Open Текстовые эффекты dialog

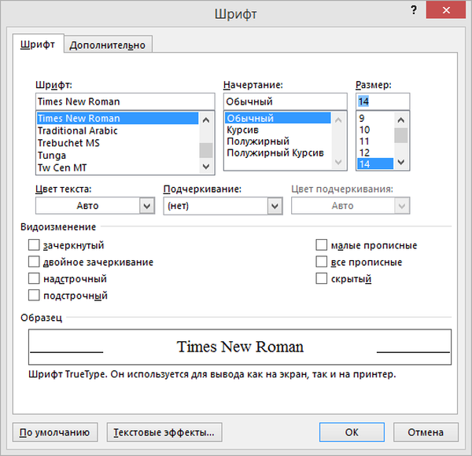(x=164, y=432)
